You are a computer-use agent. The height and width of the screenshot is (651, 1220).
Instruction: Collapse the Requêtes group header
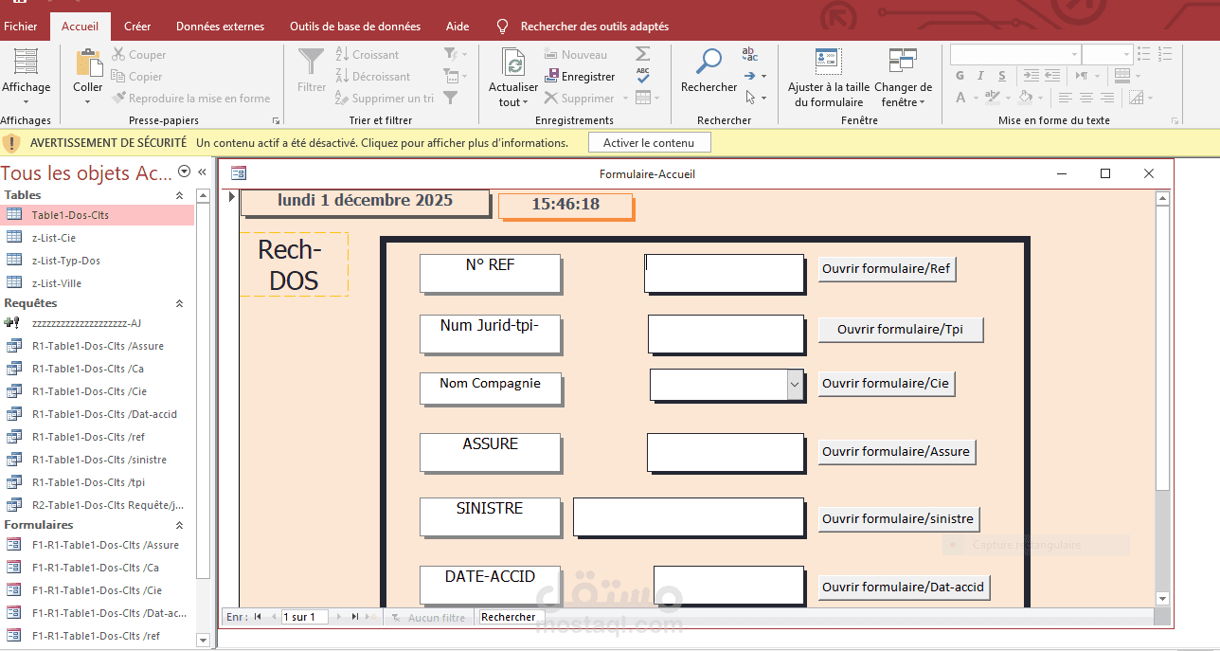point(178,302)
